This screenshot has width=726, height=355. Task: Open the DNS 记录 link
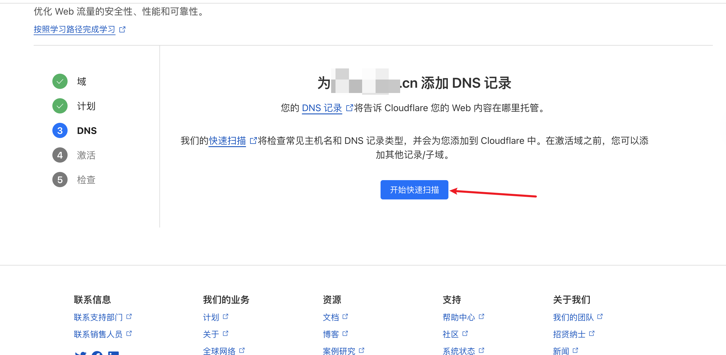click(x=322, y=108)
